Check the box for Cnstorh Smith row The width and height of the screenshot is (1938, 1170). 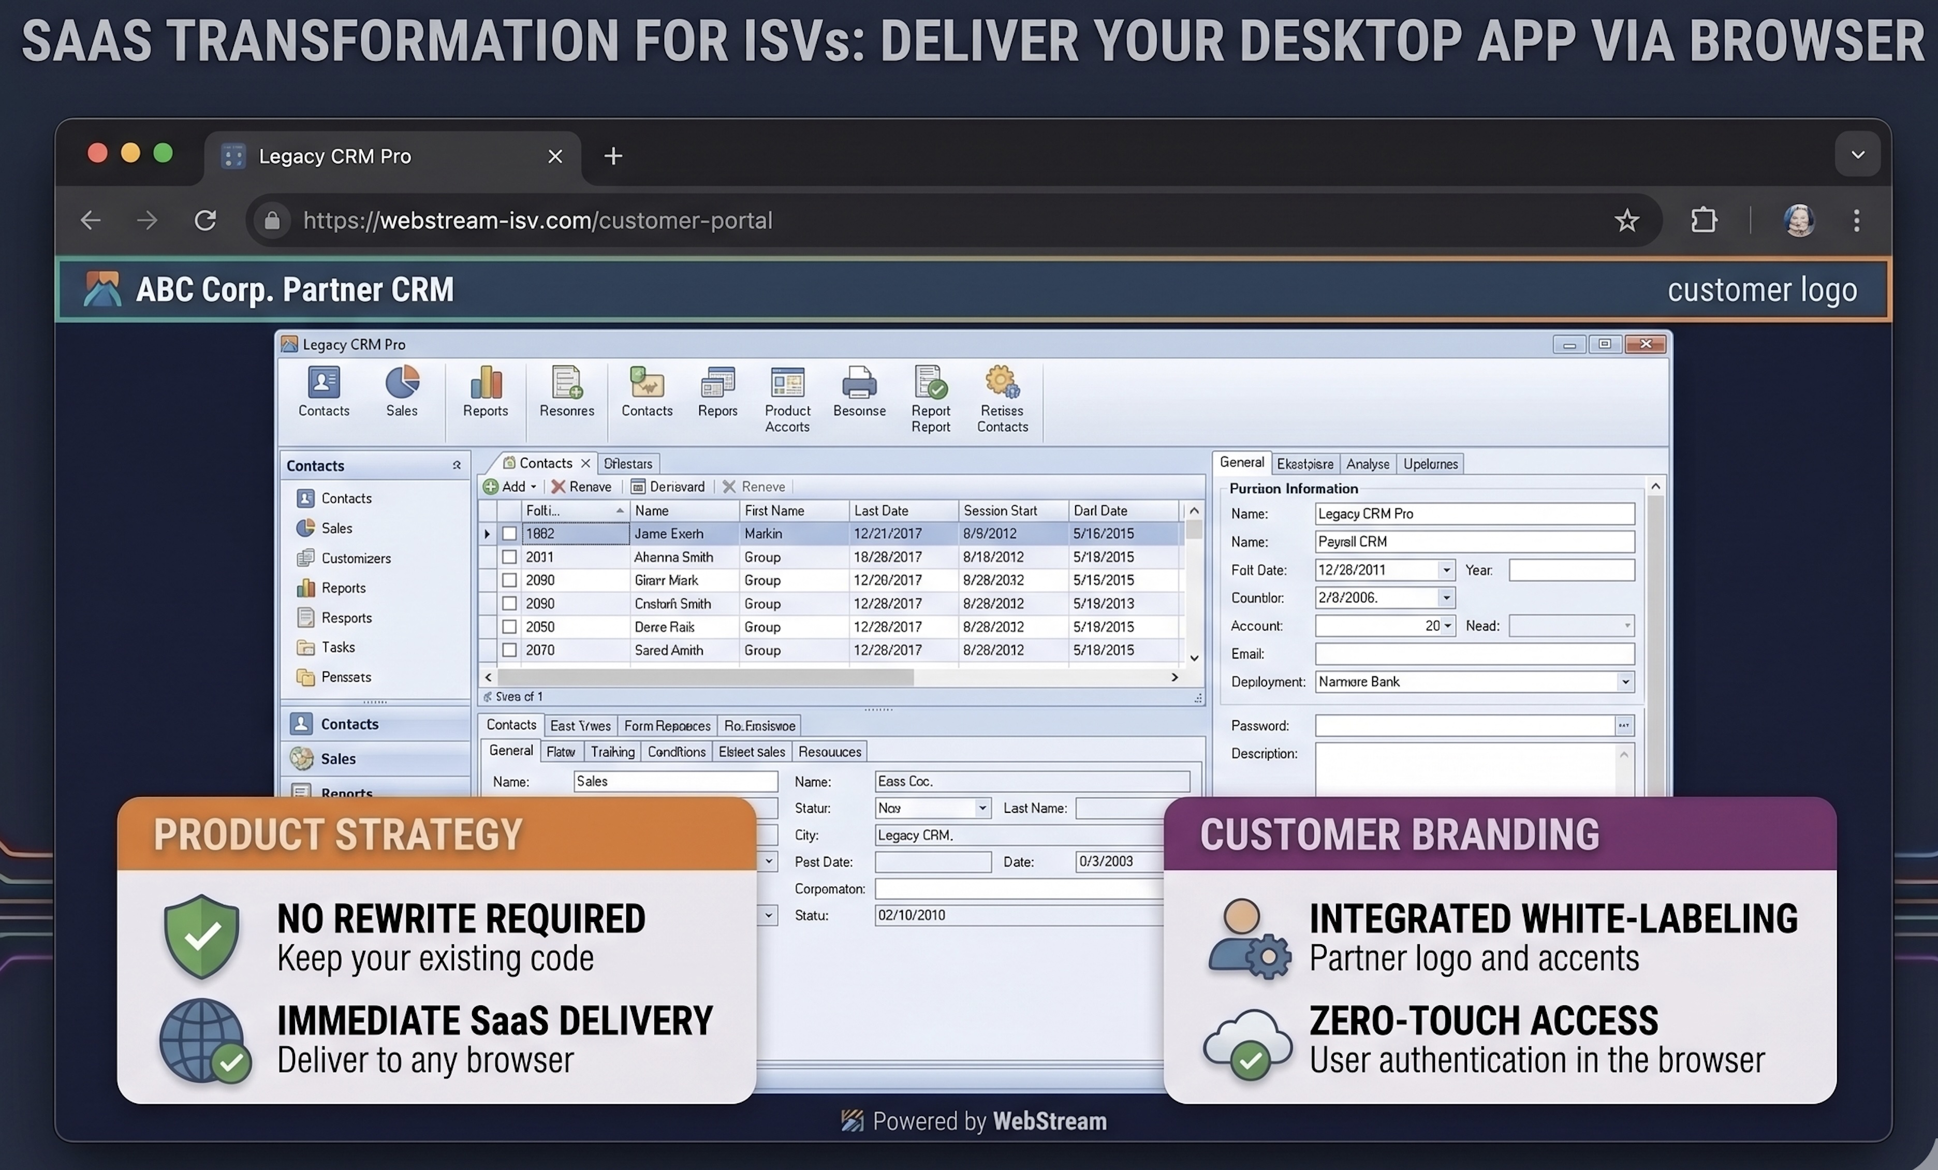coord(510,604)
